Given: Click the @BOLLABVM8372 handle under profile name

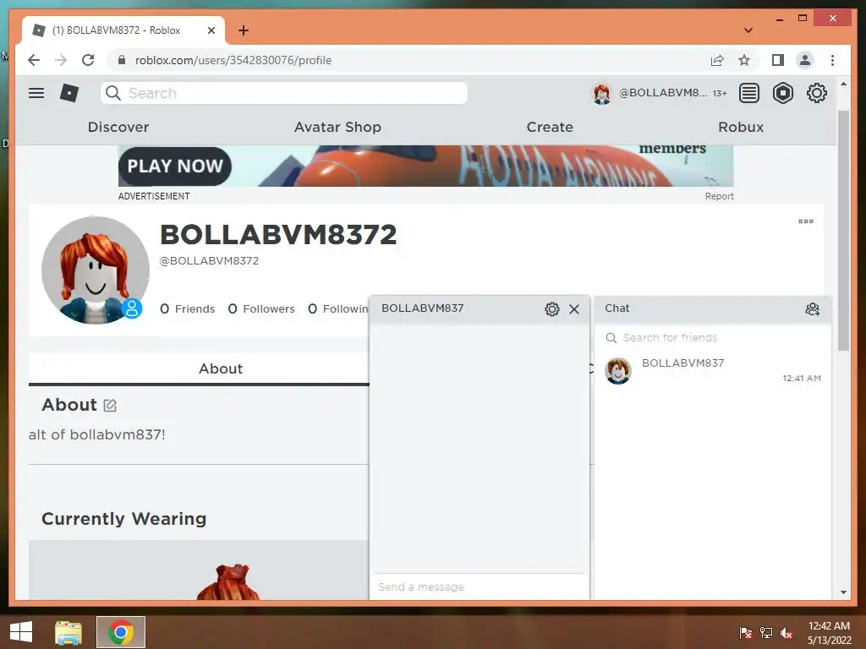Looking at the screenshot, I should (x=209, y=261).
